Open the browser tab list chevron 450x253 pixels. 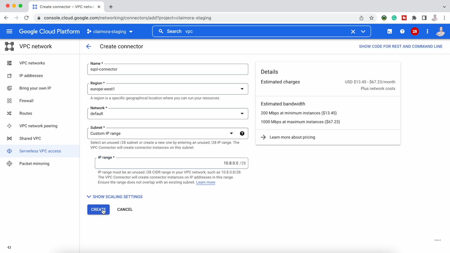[444, 6]
